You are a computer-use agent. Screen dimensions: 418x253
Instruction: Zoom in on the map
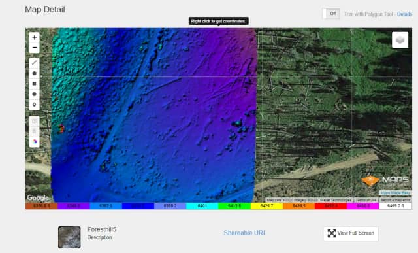click(x=35, y=37)
